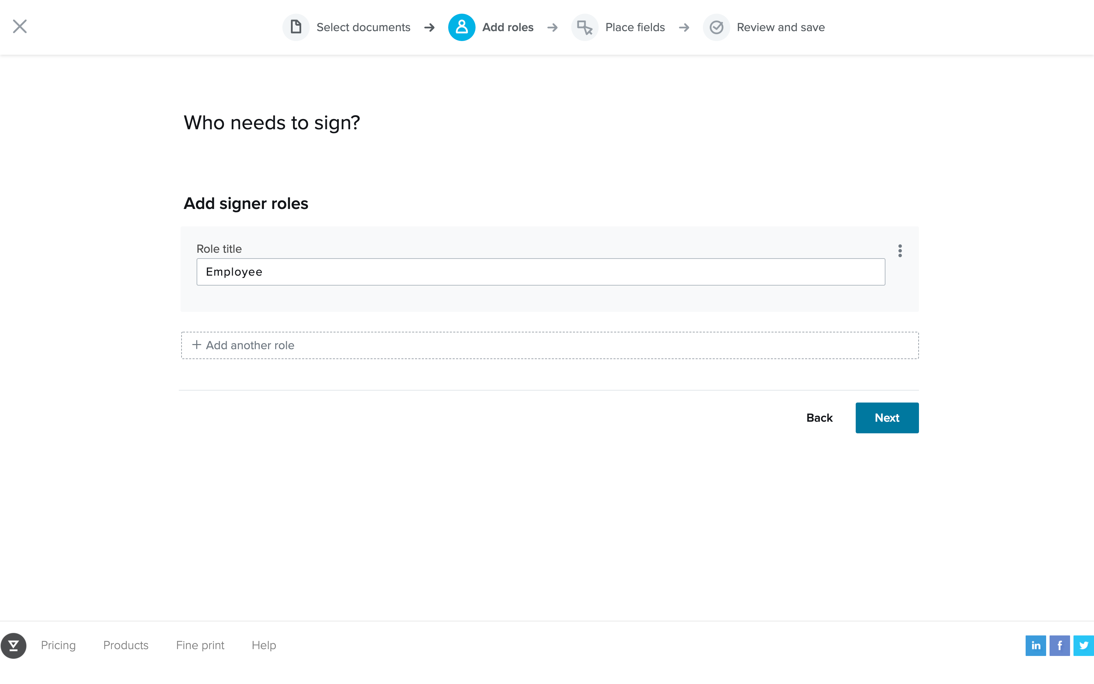Add another role

click(550, 345)
